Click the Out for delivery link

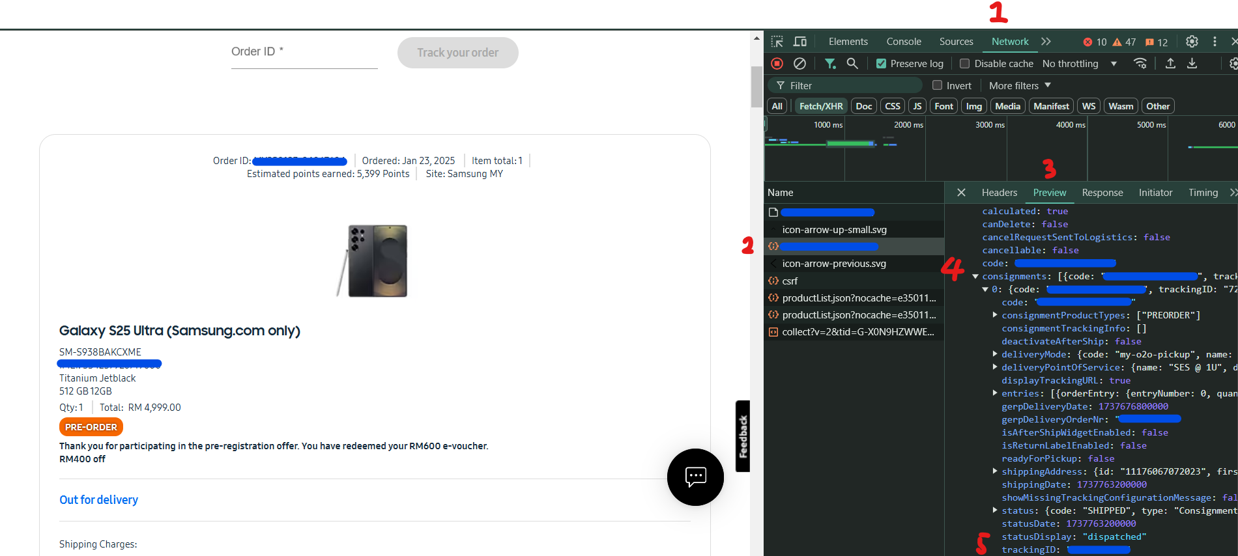[x=98, y=500]
